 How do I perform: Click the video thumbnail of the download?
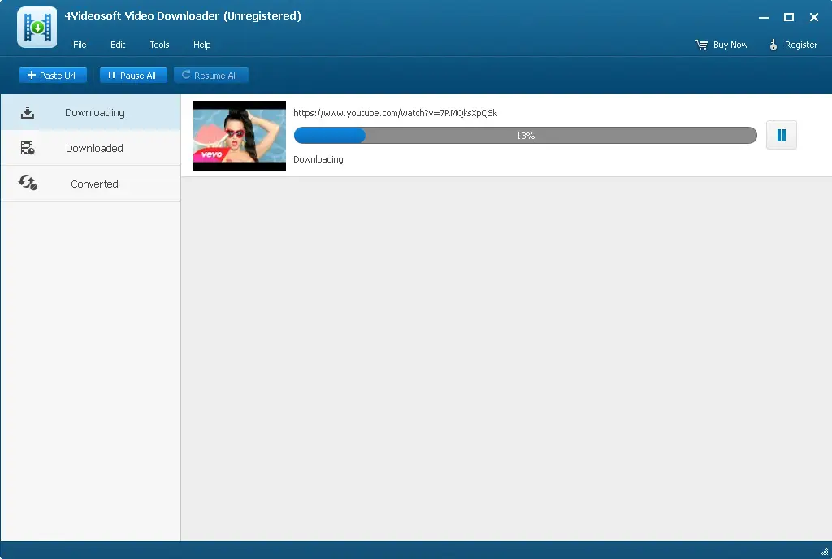[x=240, y=136]
